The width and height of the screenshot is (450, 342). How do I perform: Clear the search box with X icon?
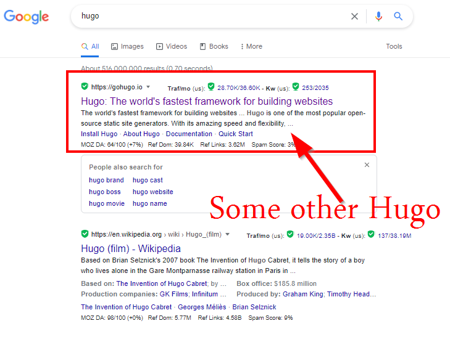(x=354, y=17)
